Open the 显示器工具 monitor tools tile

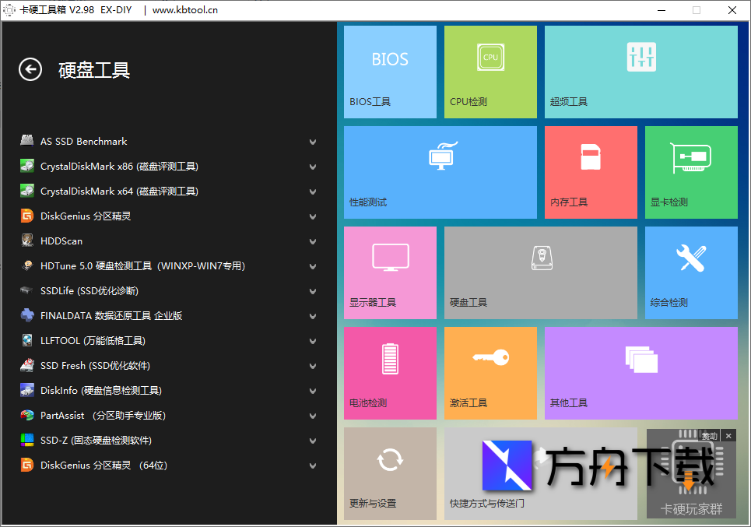pos(389,272)
